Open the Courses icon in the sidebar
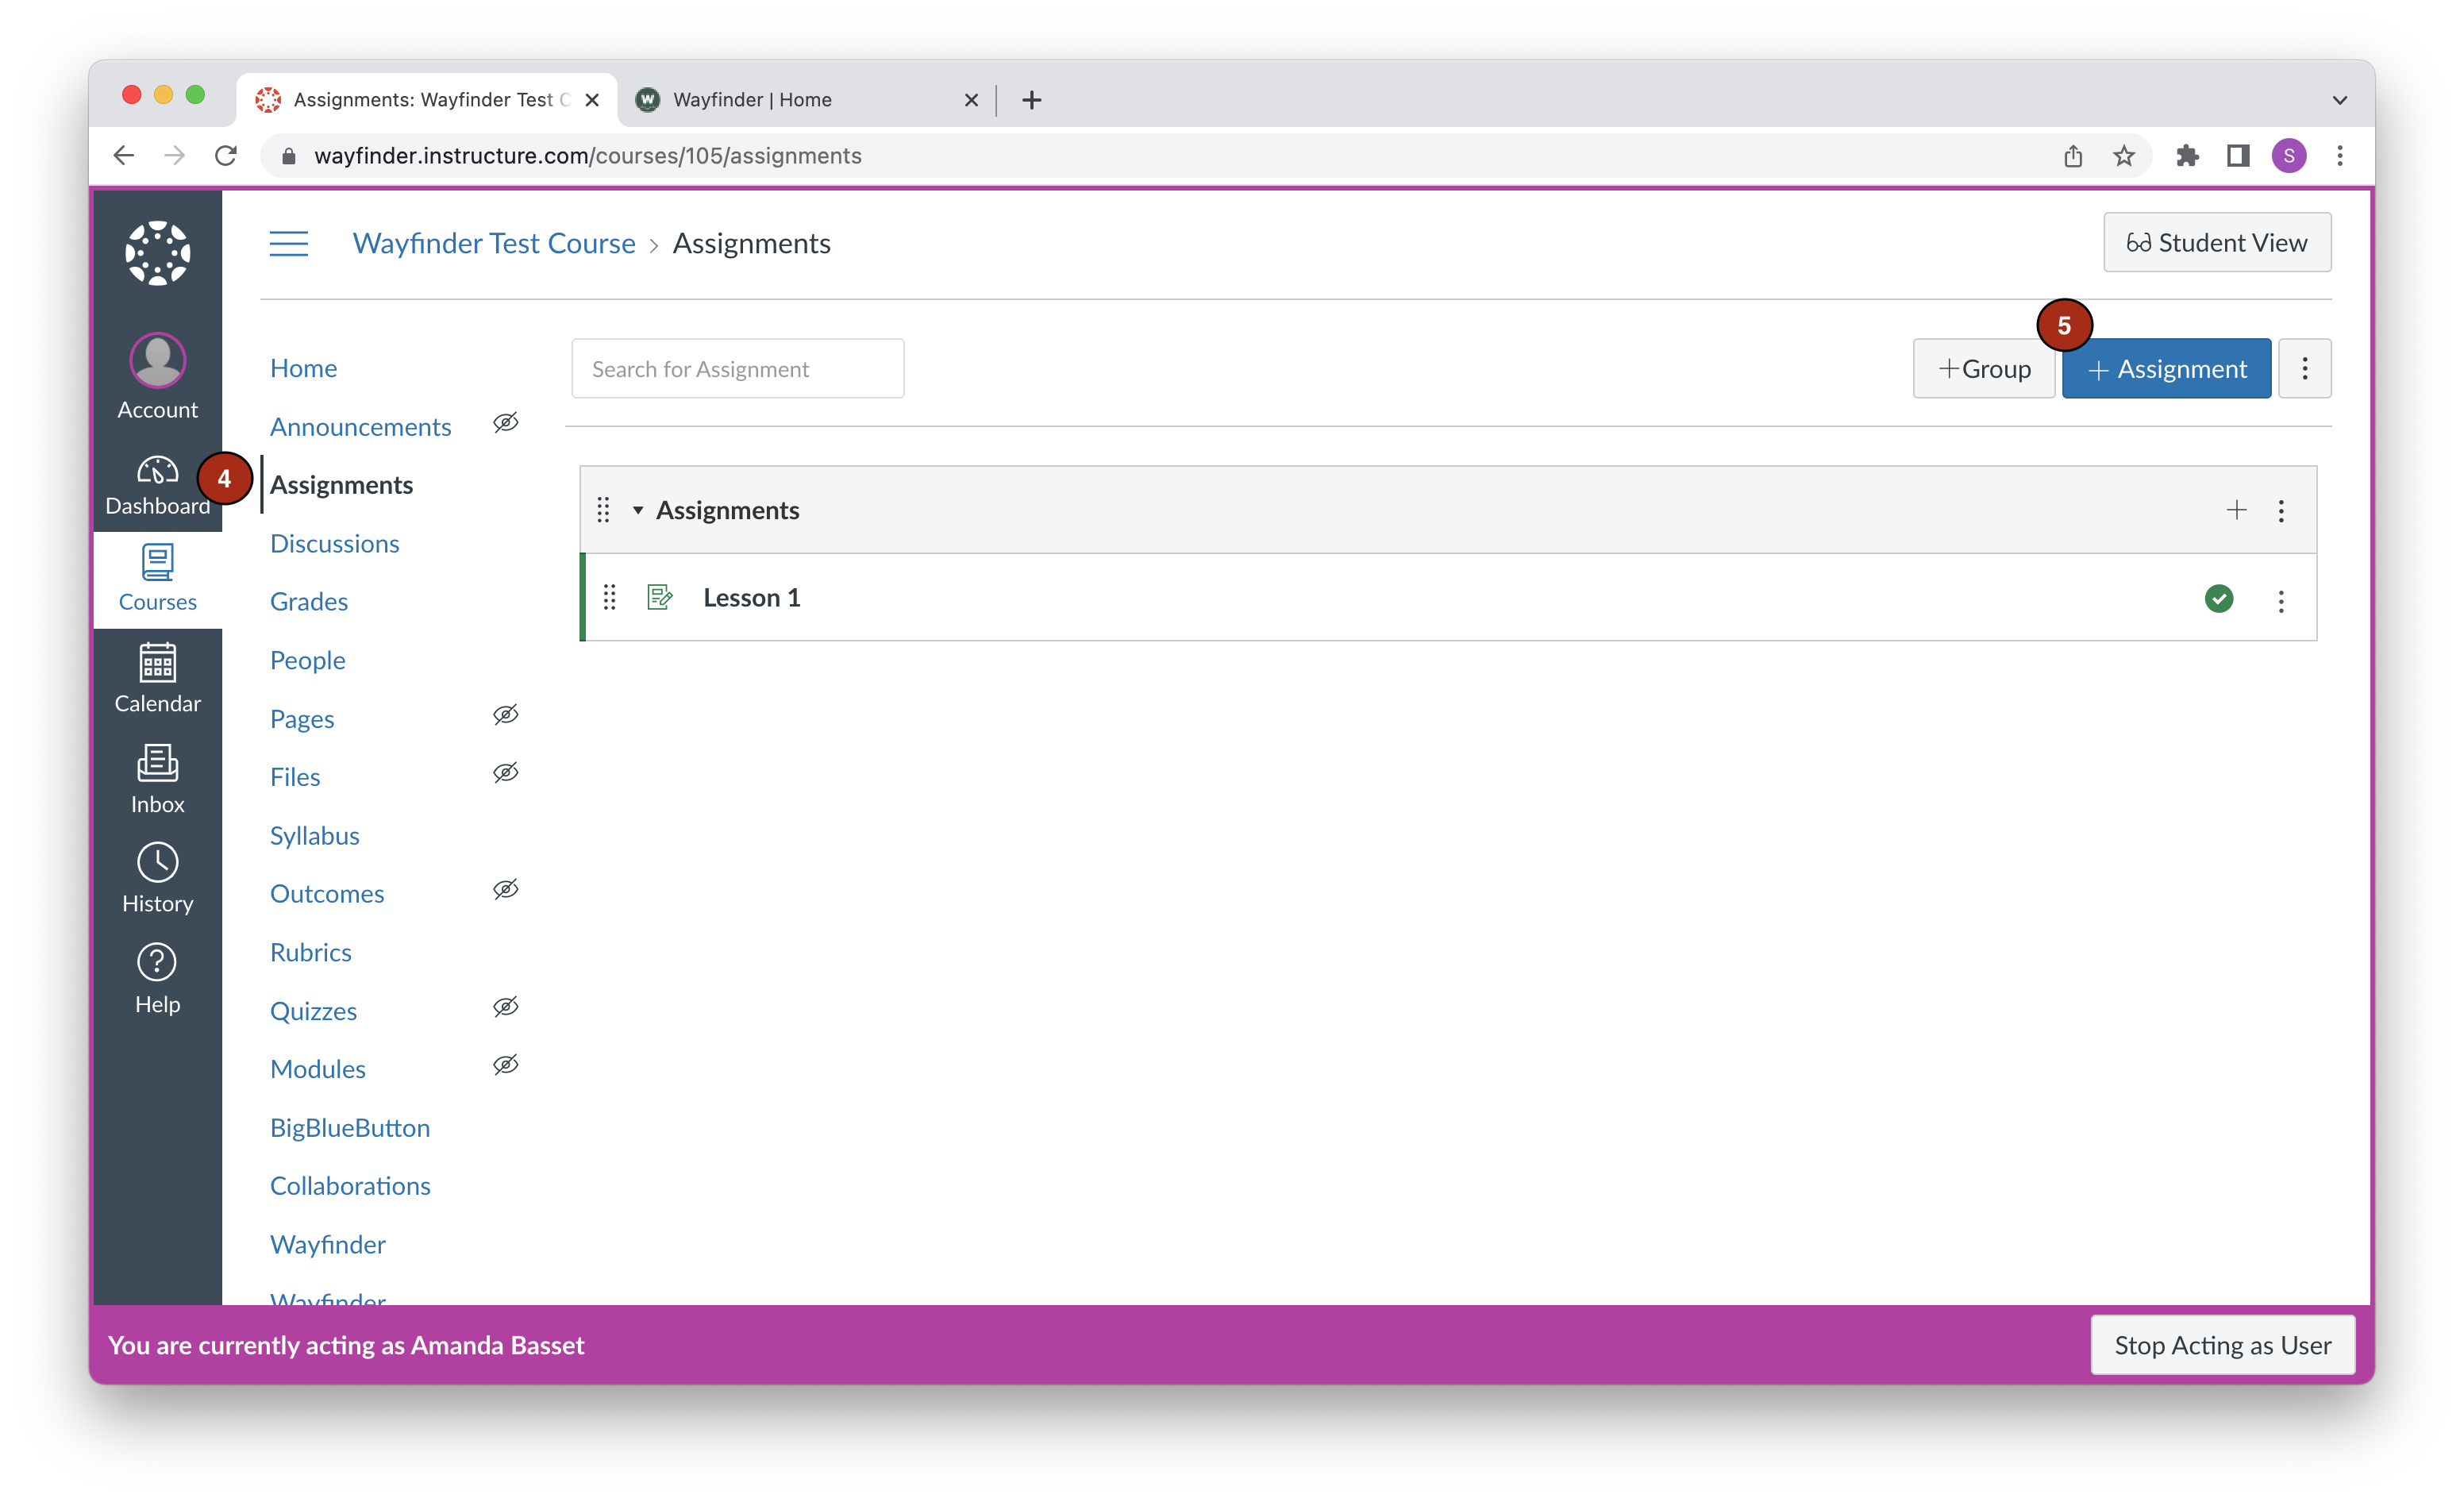Screen dimensions: 2464x1502 157,578
